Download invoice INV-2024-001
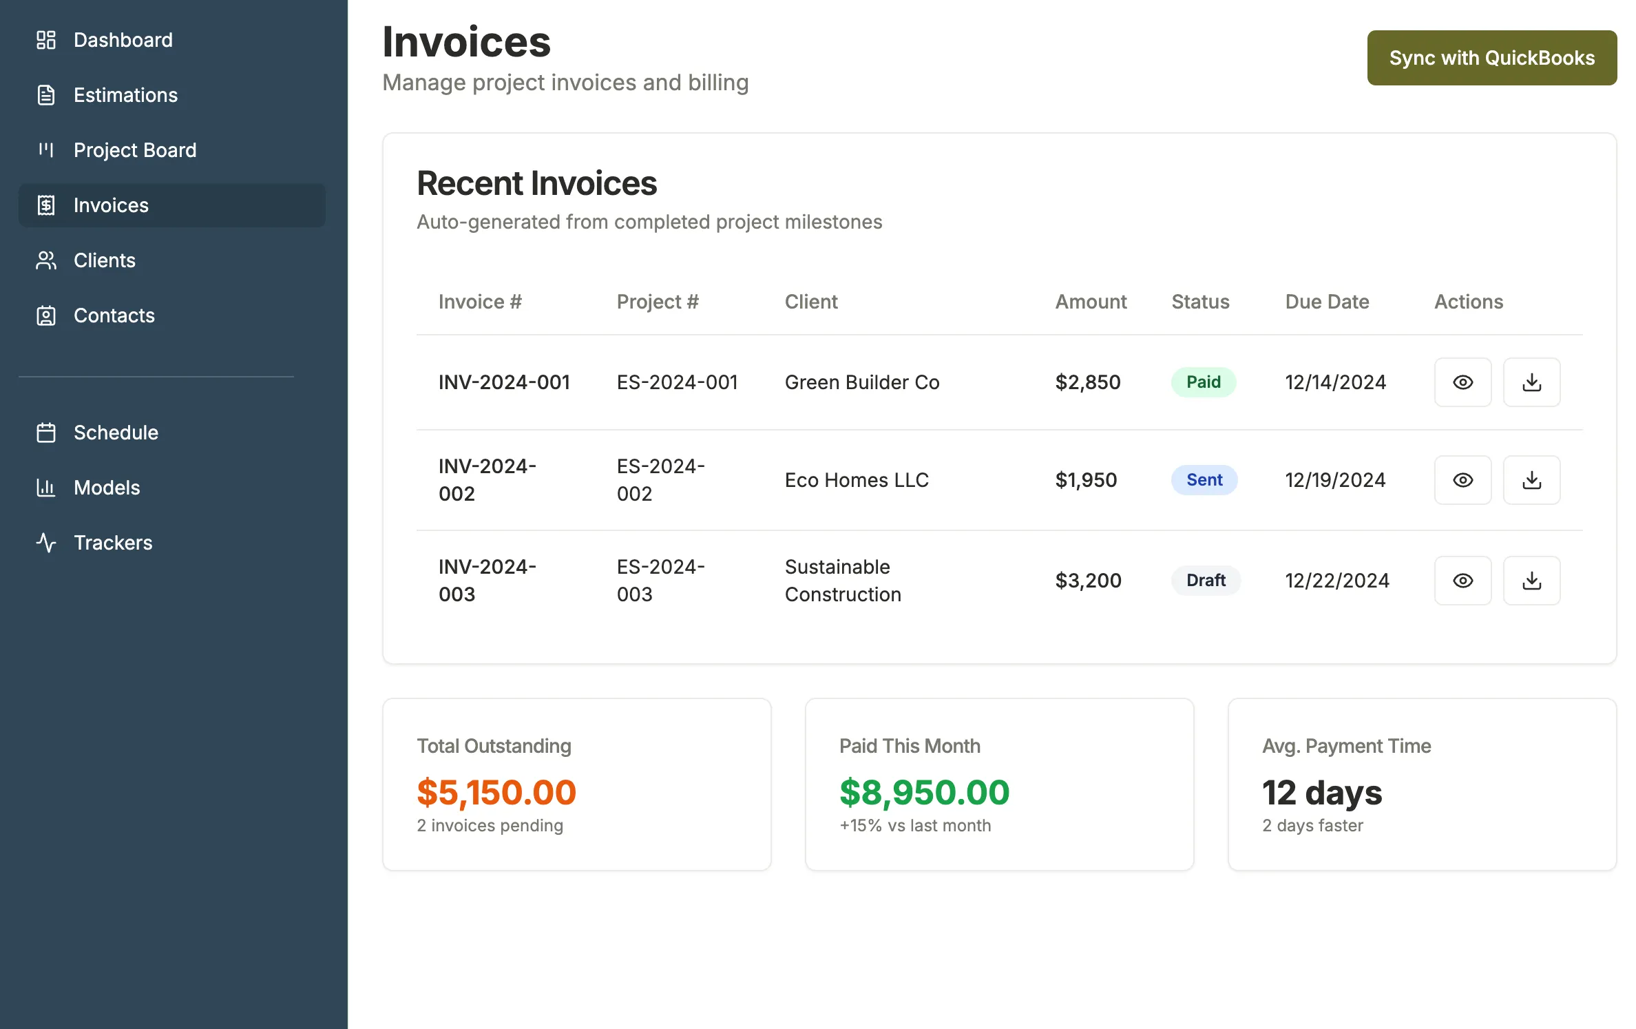Viewport: 1636px width, 1029px height. [1531, 382]
